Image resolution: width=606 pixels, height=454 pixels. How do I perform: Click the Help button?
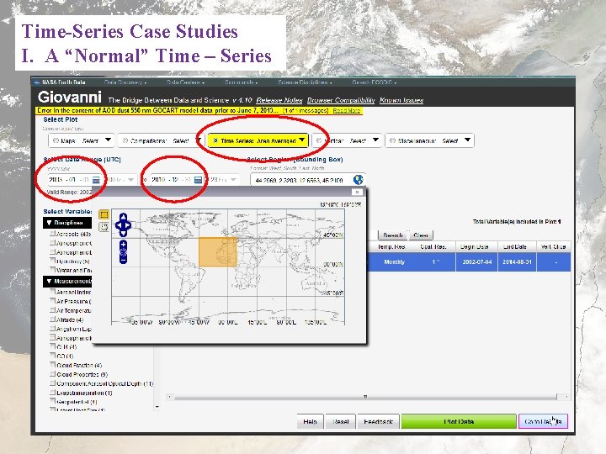310,421
